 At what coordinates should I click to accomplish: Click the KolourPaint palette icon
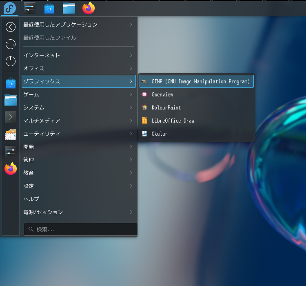pos(144,107)
